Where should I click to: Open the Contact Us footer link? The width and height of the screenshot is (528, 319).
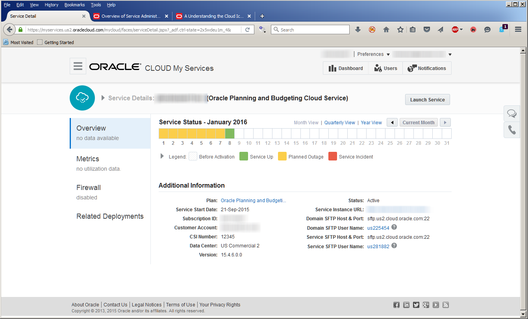click(115, 305)
